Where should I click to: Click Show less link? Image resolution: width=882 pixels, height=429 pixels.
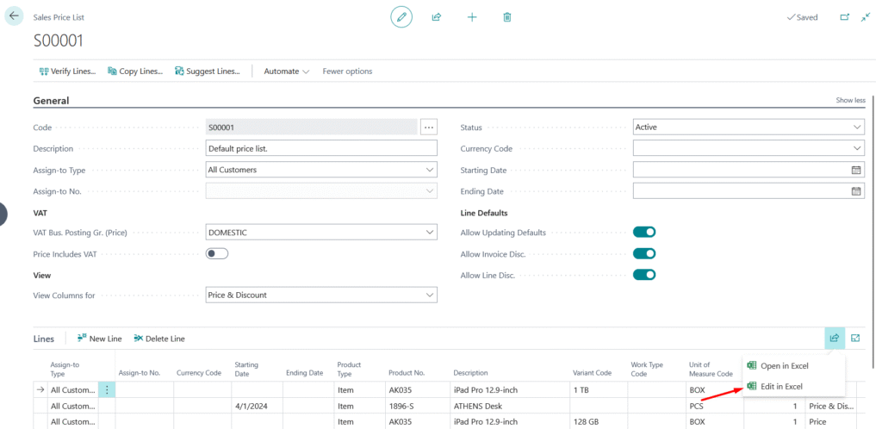click(x=850, y=101)
